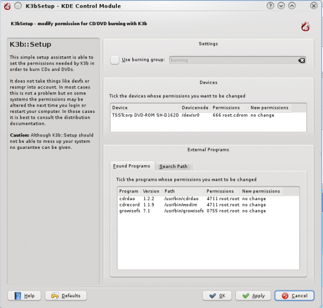The image size is (323, 308).
Task: Click the /usr/bin/wodim path cell
Action: click(181, 205)
